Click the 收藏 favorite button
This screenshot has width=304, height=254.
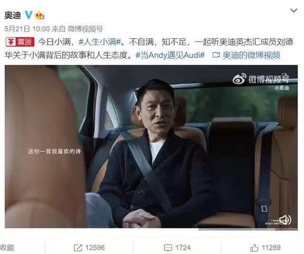pos(7,248)
